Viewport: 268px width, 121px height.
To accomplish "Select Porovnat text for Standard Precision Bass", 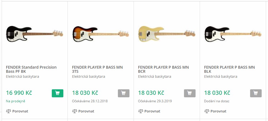I will [20, 111].
